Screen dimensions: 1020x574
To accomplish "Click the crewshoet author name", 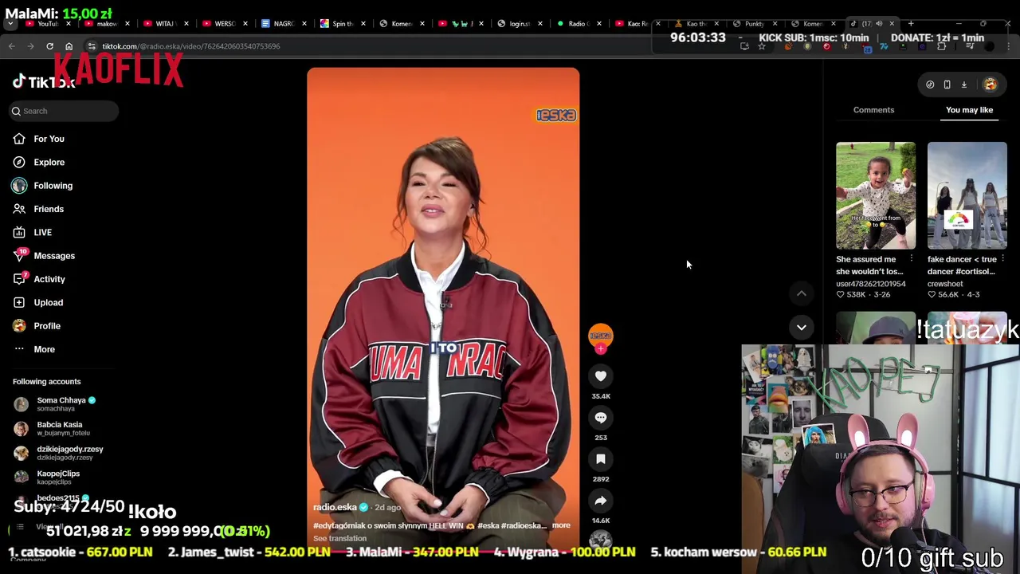I will [x=945, y=284].
